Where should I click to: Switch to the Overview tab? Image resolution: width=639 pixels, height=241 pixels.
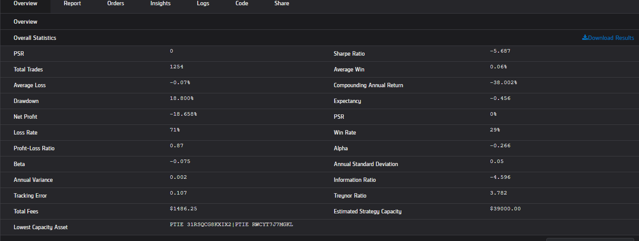(25, 4)
